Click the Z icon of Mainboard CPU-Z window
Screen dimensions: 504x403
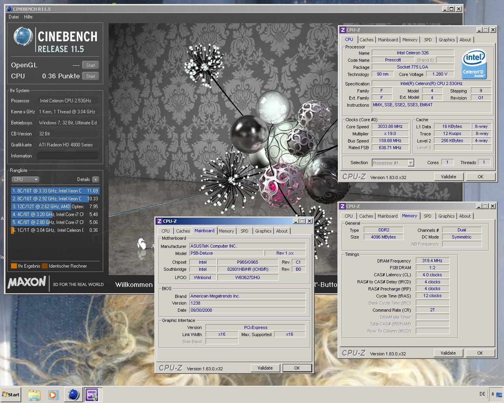(x=159, y=221)
